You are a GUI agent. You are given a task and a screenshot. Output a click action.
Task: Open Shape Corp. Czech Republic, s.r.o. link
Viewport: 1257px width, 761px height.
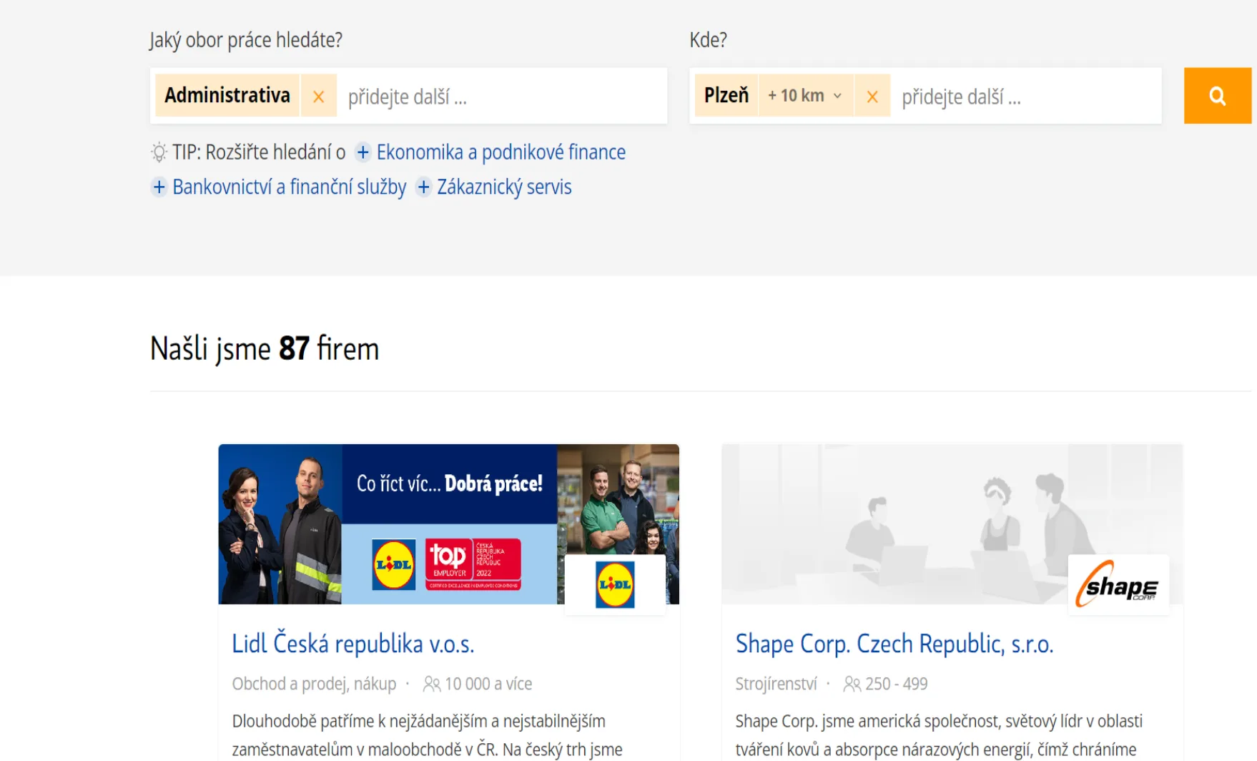[x=894, y=644]
